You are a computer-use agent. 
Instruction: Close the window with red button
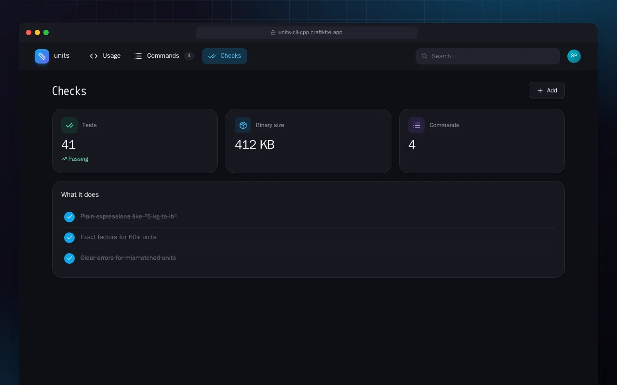point(29,33)
